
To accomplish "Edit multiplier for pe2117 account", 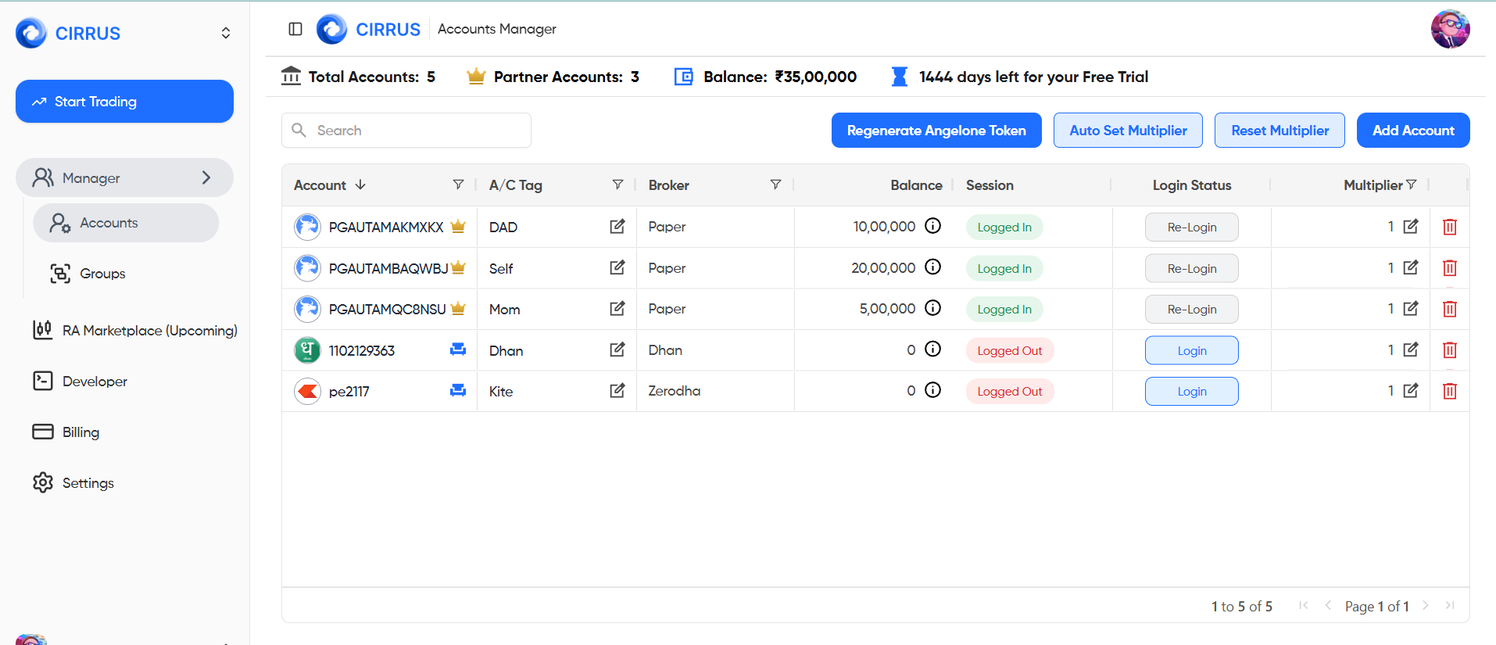I will tap(1410, 391).
